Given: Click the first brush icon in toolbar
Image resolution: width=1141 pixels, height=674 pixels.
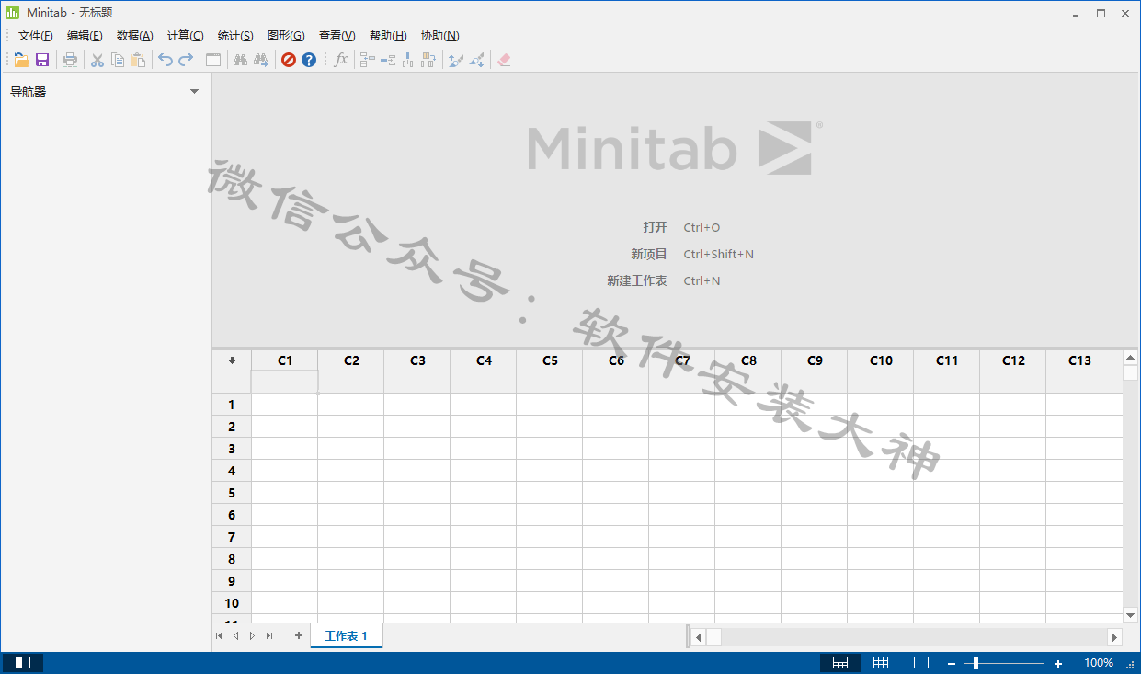Looking at the screenshot, I should coord(455,60).
